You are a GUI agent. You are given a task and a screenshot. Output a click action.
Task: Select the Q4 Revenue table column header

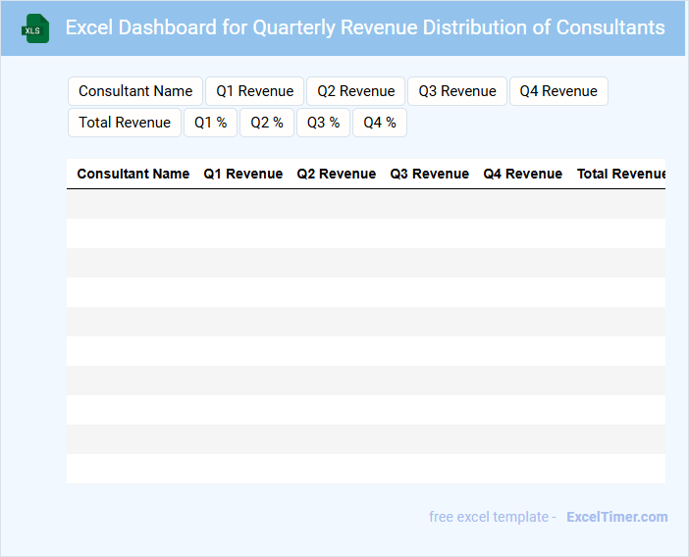523,174
